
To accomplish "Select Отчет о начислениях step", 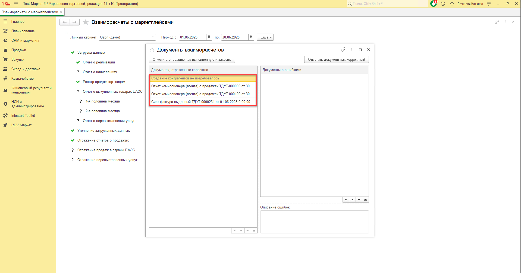I will point(100,72).
